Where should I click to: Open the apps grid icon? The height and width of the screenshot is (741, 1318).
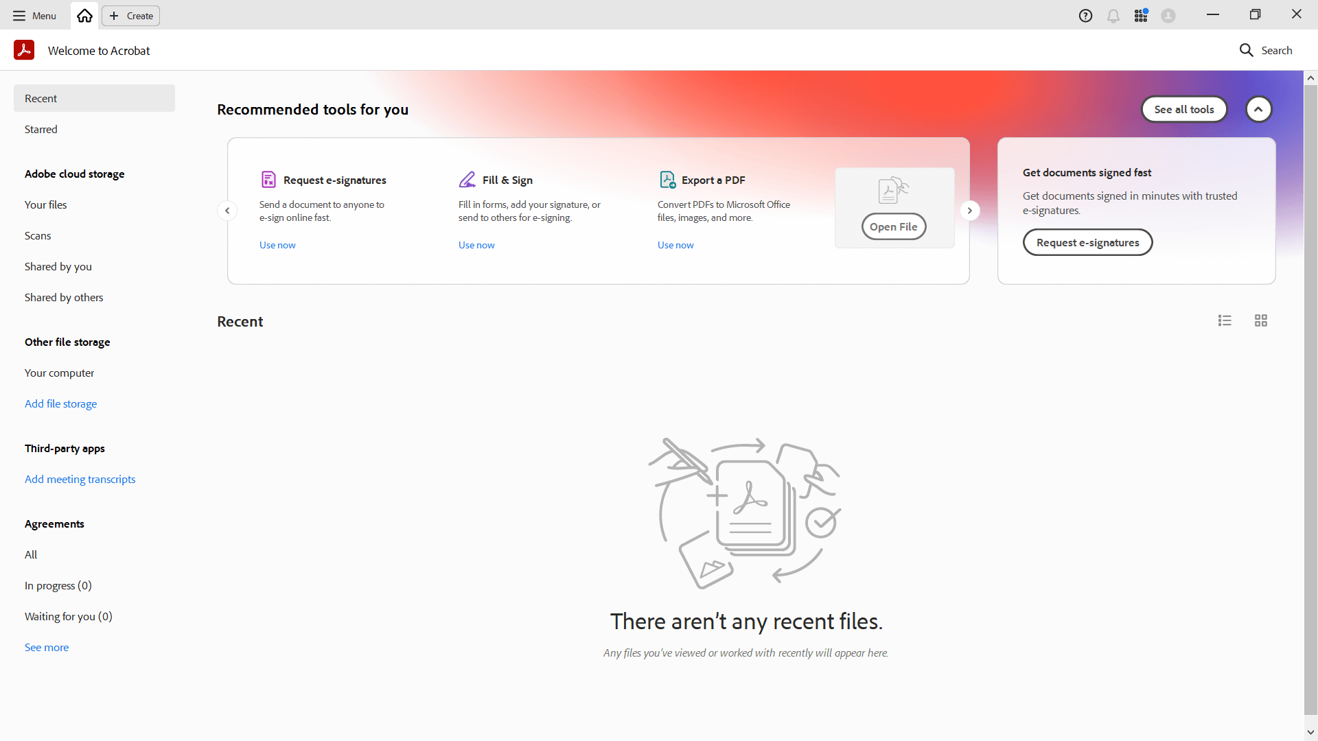pos(1141,15)
